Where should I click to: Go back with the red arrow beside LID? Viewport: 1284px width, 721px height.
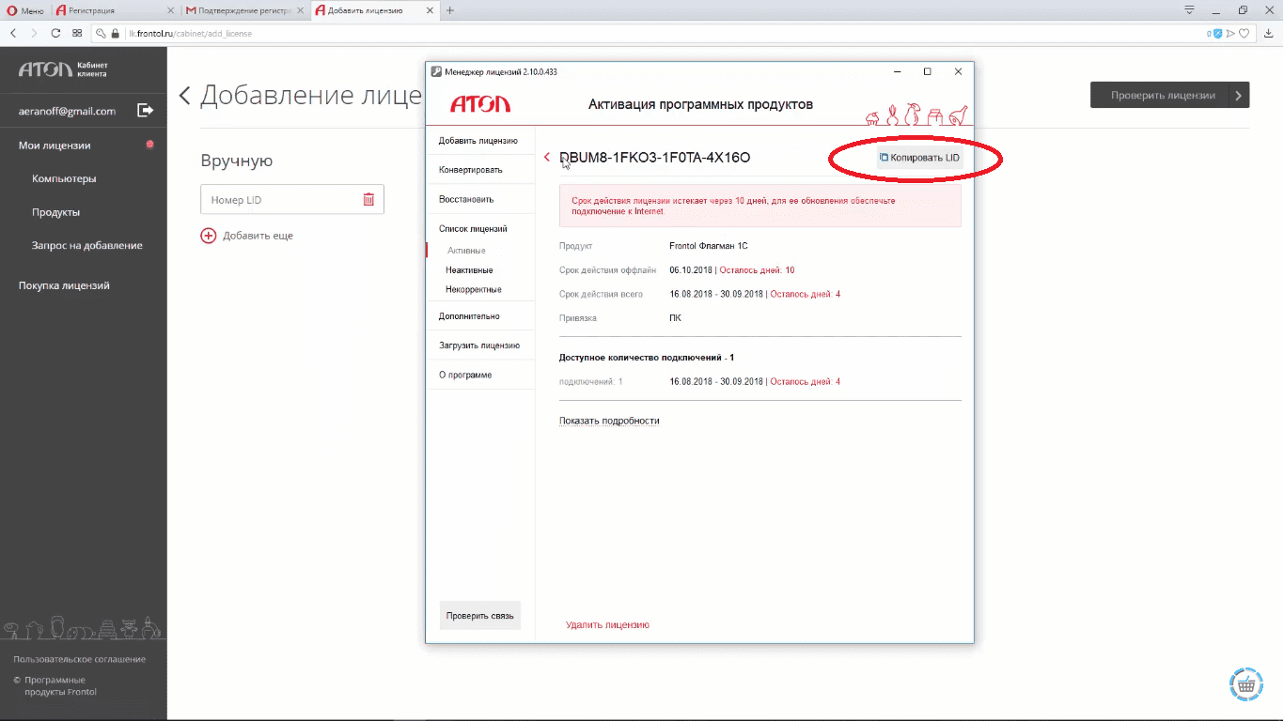[547, 157]
